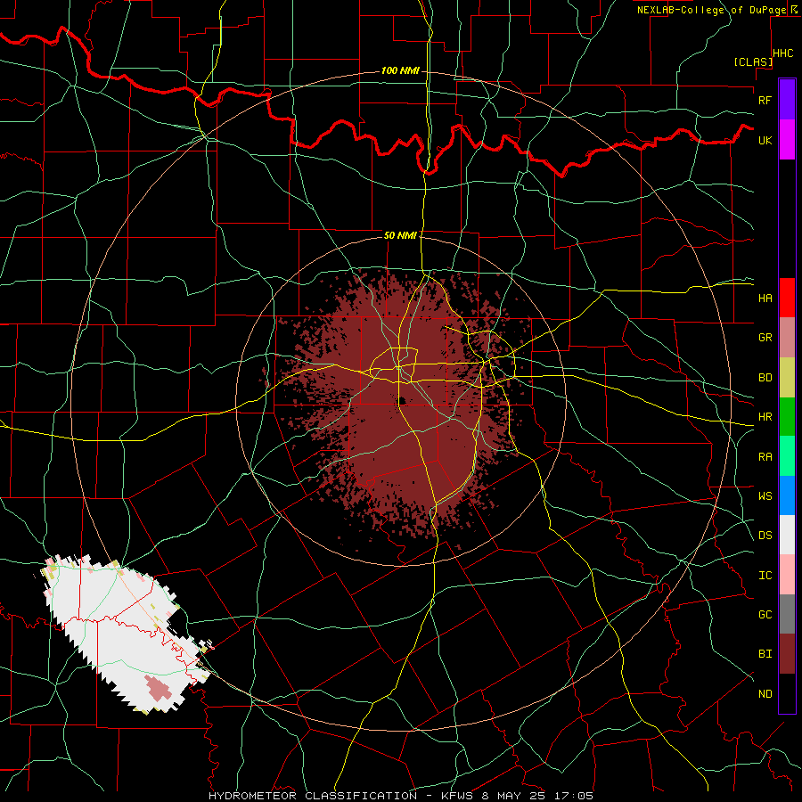Click the WS blue legend swatch

pos(787,495)
